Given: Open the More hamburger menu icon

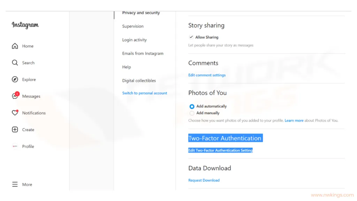Looking at the screenshot, I should coord(15,184).
